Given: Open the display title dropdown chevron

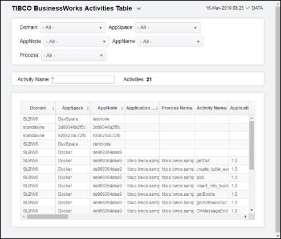Looking at the screenshot, I should [x=139, y=9].
